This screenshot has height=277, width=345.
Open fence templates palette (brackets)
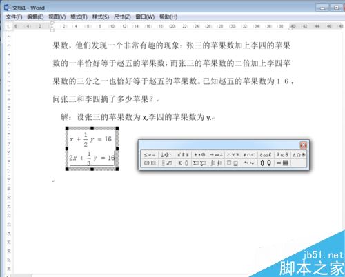(150, 163)
